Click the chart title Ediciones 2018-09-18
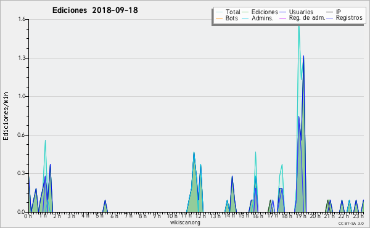 (x=95, y=10)
